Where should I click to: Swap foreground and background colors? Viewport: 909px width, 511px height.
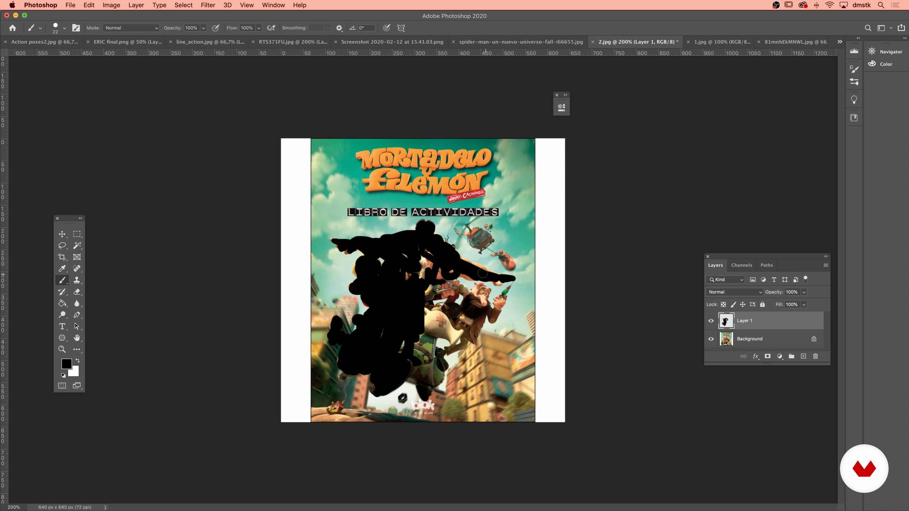pos(78,361)
